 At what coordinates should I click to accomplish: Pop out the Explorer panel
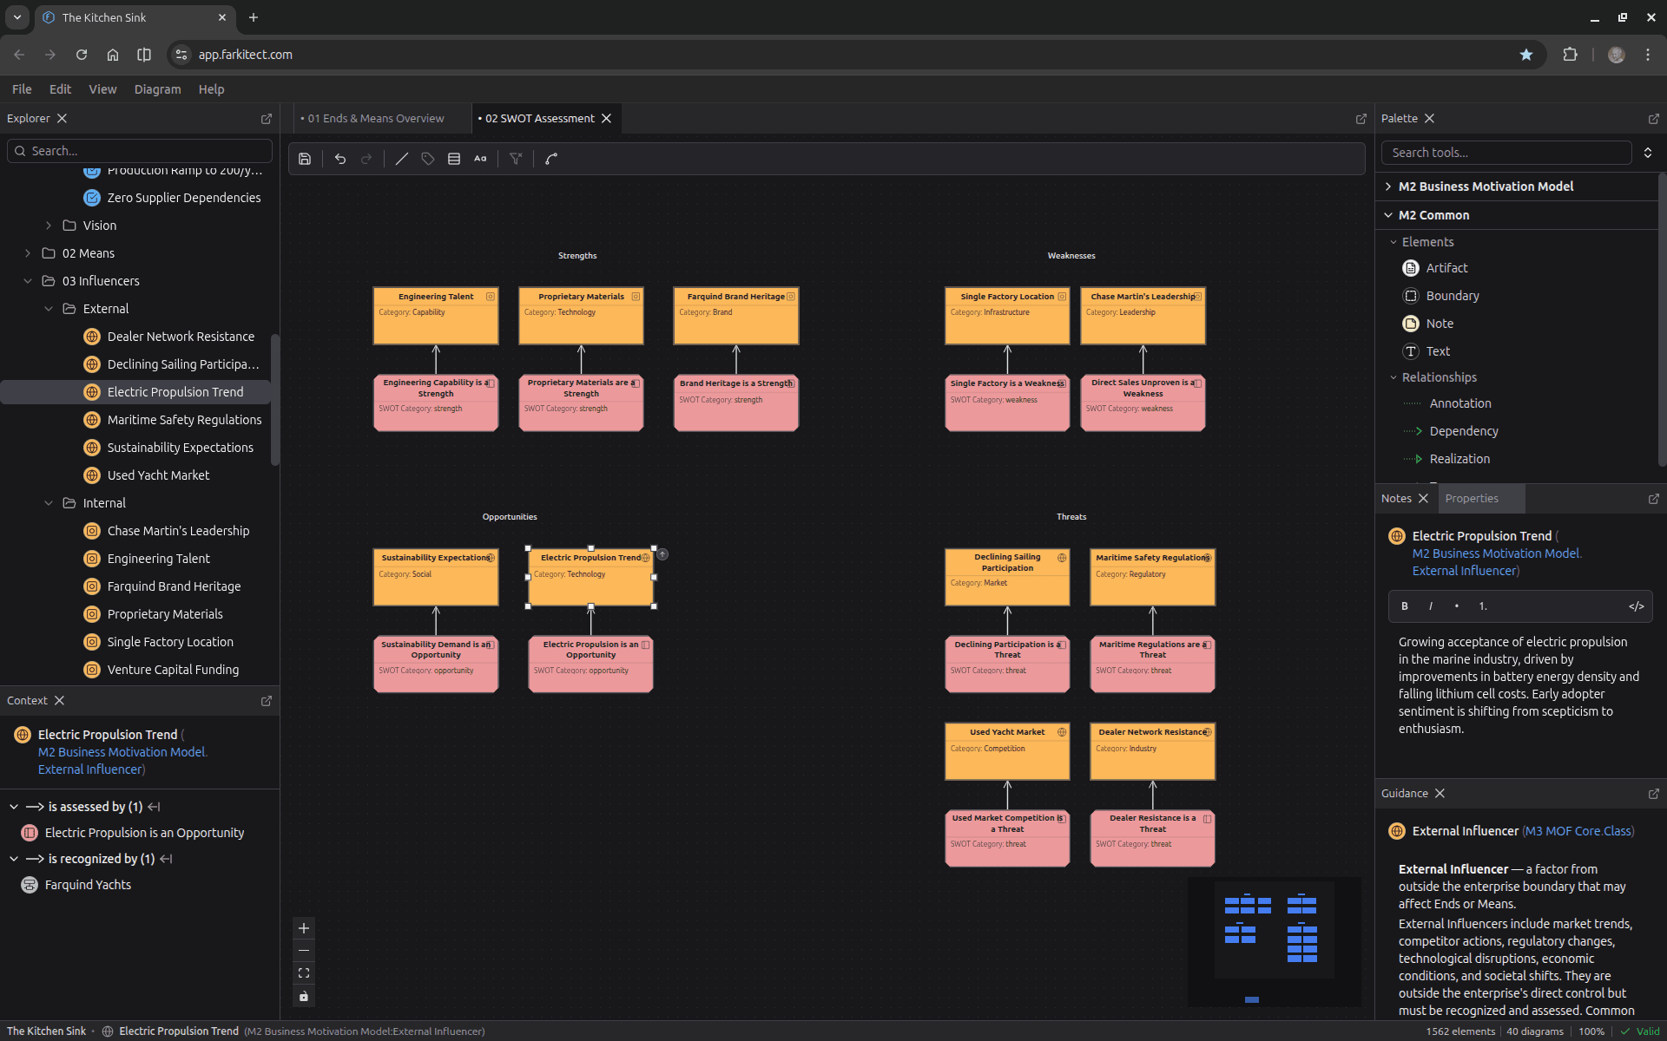pyautogui.click(x=267, y=119)
